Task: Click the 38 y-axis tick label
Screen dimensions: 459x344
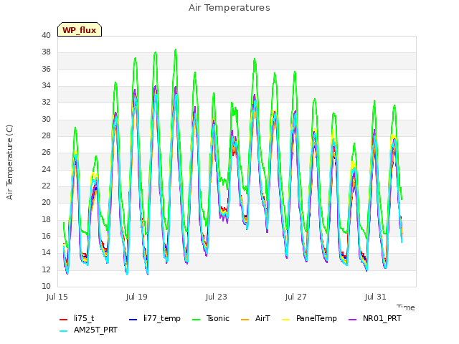Action: pos(46,52)
